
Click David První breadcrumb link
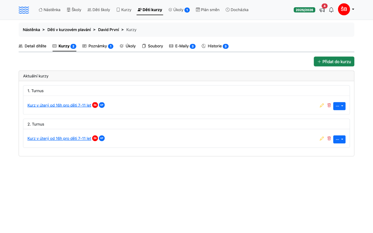coord(109,30)
